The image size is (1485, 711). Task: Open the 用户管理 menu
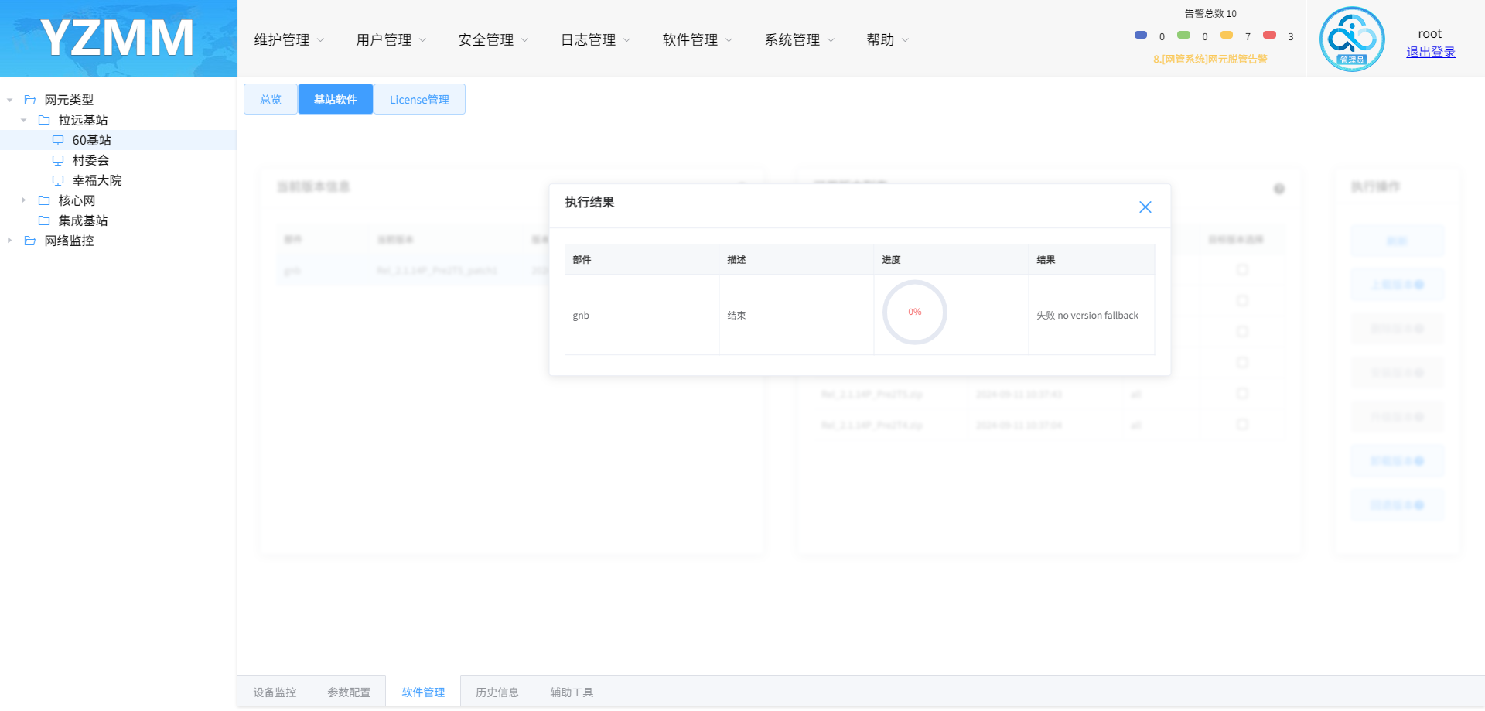391,39
